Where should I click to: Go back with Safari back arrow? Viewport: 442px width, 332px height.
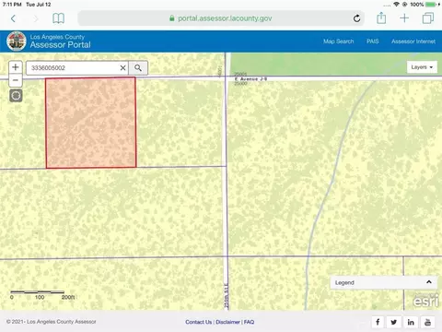click(x=13, y=18)
